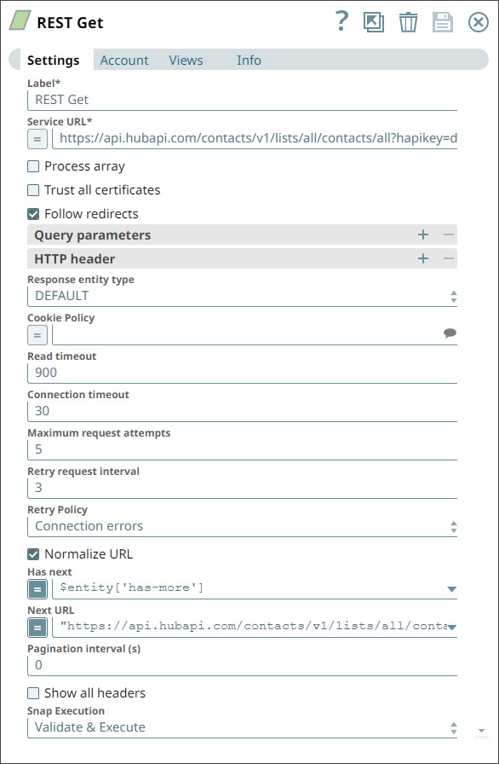Open the help documentation for REST Get
The width and height of the screenshot is (499, 764).
coord(341,22)
